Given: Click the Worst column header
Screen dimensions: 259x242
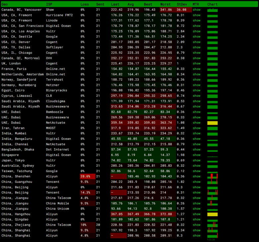Looking at the screenshot, I should 165,4.
